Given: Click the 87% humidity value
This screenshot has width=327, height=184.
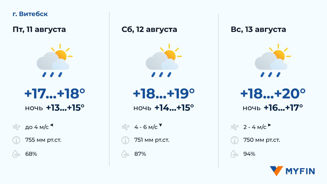Looking at the screenshot, I should (140, 154).
